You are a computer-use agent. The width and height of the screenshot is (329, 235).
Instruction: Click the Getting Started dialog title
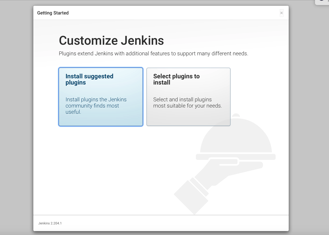point(53,13)
